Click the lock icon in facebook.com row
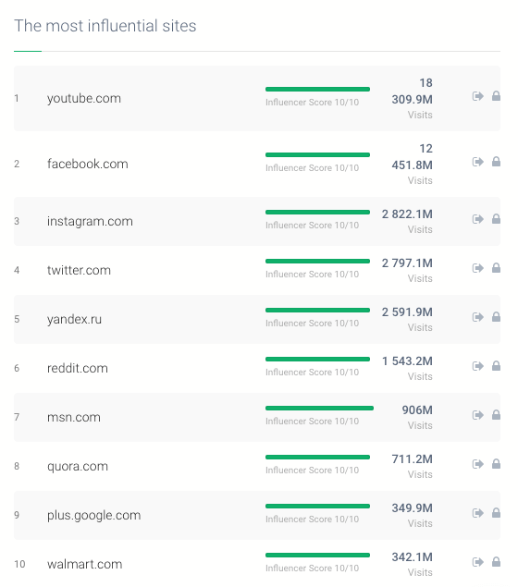 (x=496, y=162)
